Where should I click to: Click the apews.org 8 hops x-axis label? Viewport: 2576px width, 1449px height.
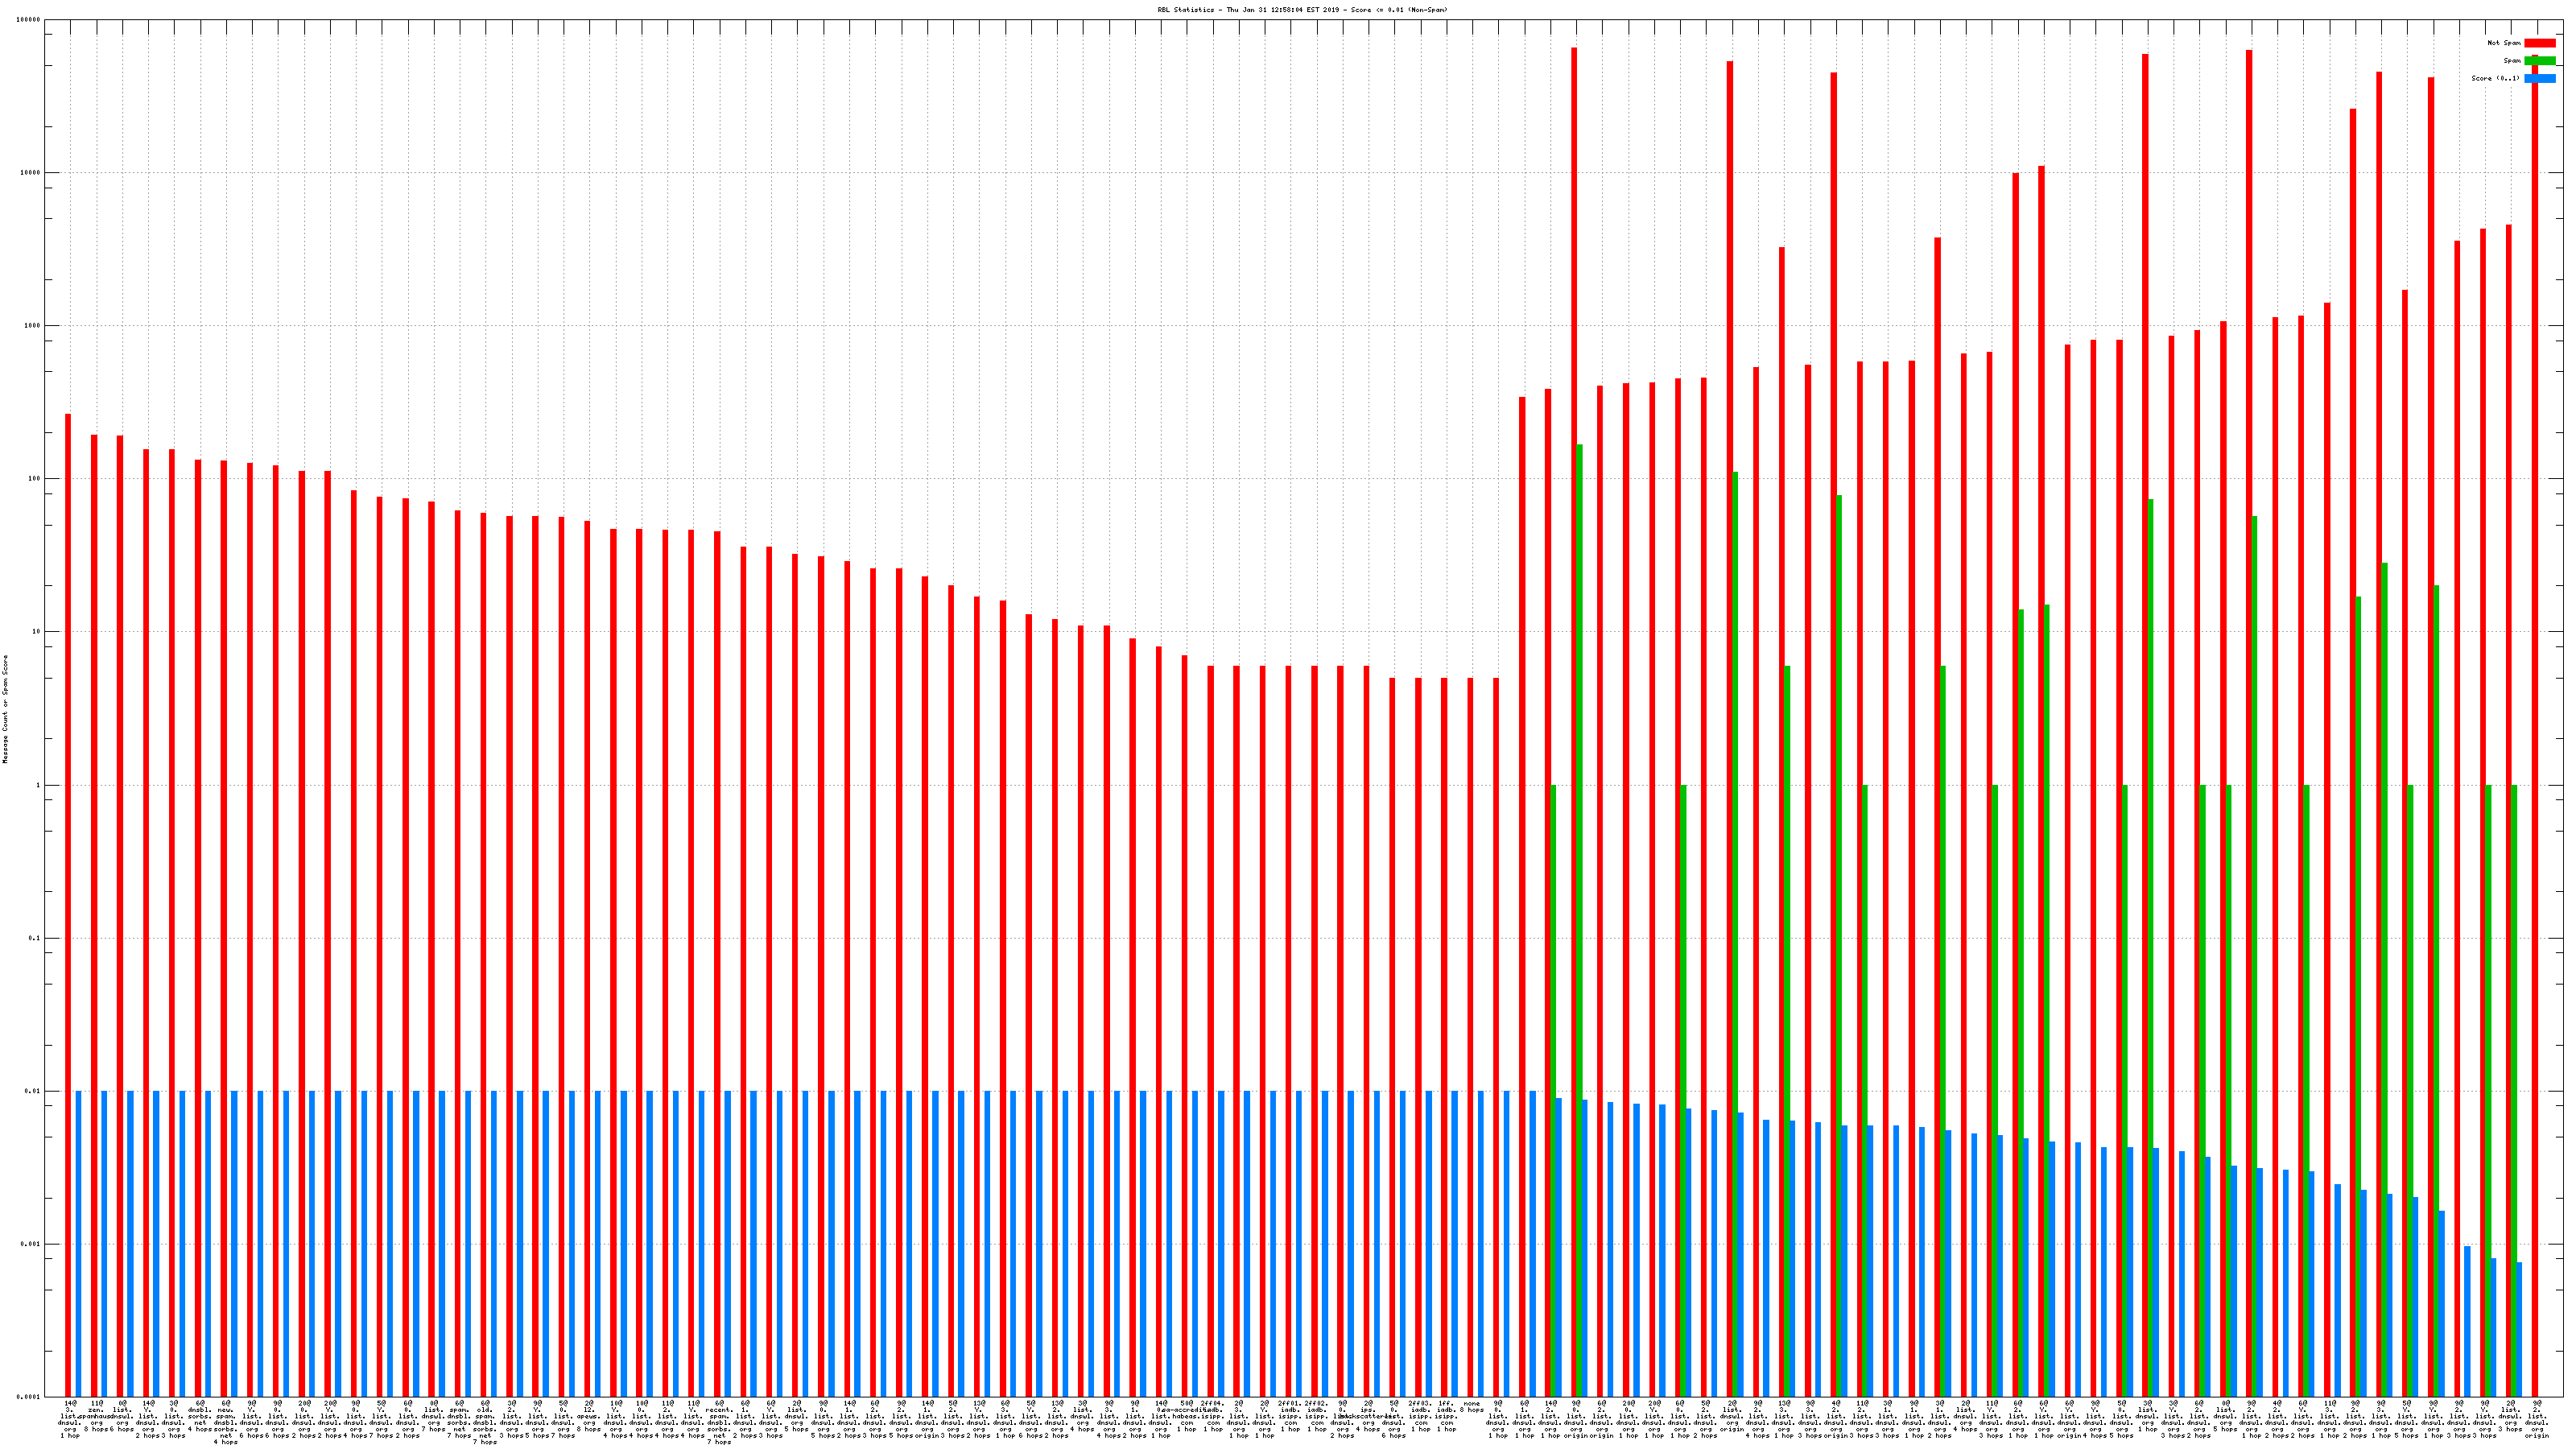tap(589, 1417)
